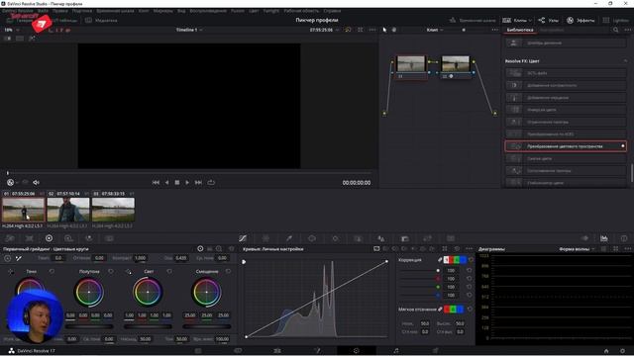This screenshot has height=356, width=634.
Task: Jump to the last frame with the transport control
Action: click(198, 182)
